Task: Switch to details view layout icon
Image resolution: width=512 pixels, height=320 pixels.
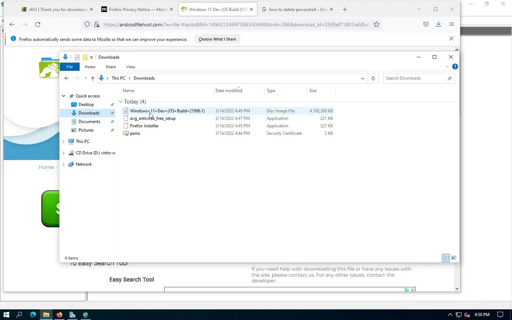Action: pyautogui.click(x=446, y=258)
